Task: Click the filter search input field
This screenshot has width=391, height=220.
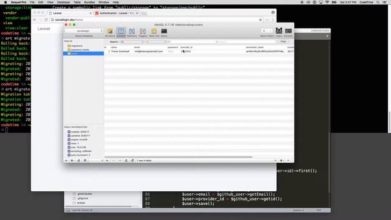Action: pyautogui.click(x=223, y=42)
